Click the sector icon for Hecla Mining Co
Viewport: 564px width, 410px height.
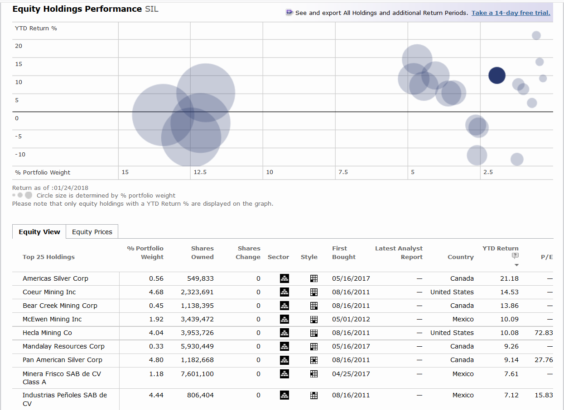coord(284,333)
